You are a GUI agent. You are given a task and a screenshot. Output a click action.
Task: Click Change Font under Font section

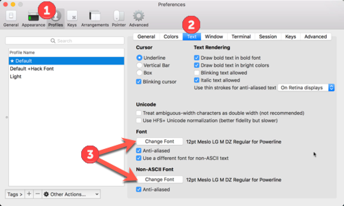[160, 141]
